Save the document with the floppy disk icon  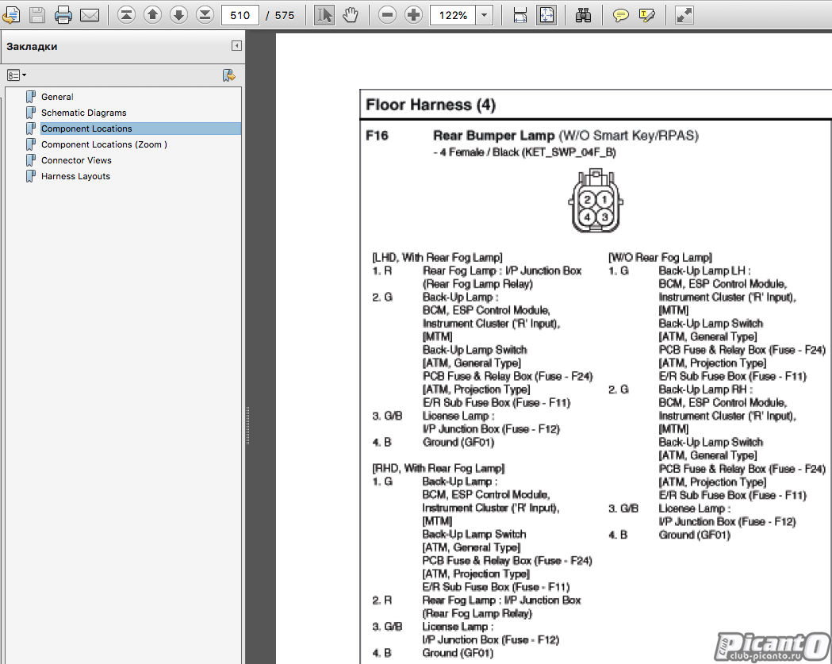click(37, 15)
